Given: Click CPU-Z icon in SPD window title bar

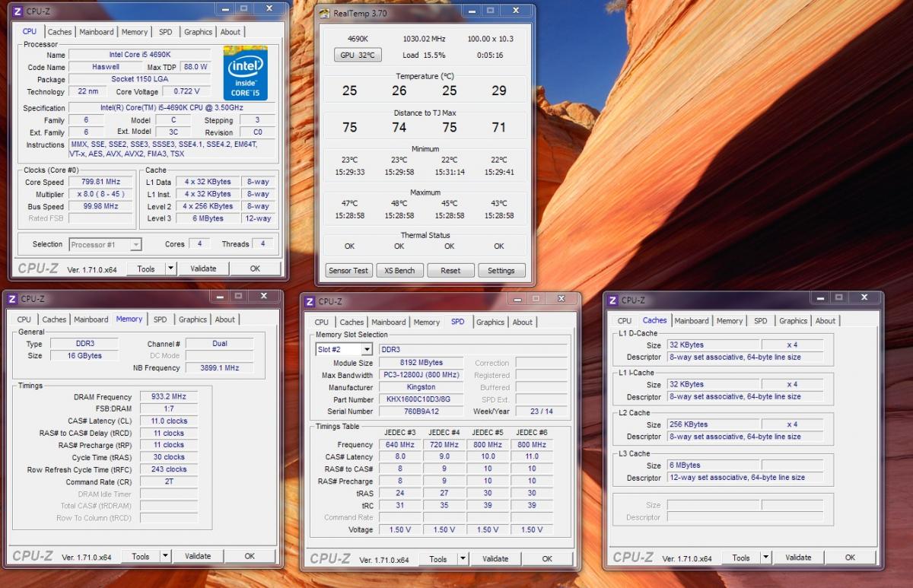Looking at the screenshot, I should [310, 301].
